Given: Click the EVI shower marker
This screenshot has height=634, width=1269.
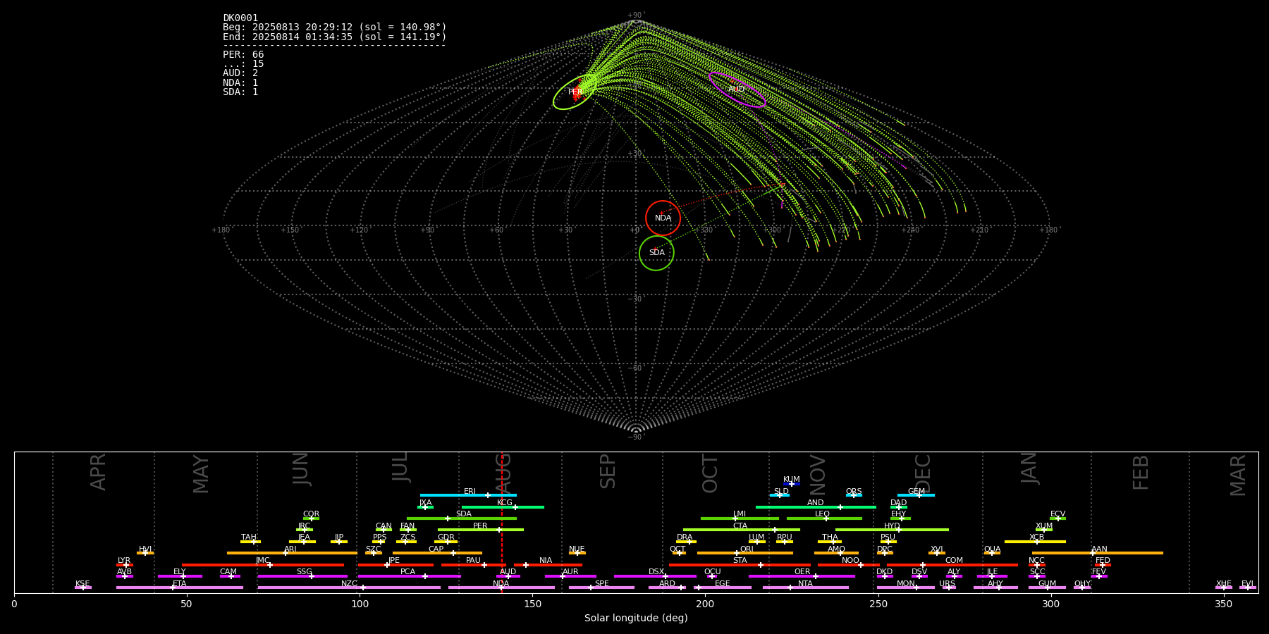Looking at the screenshot, I should click(1248, 588).
